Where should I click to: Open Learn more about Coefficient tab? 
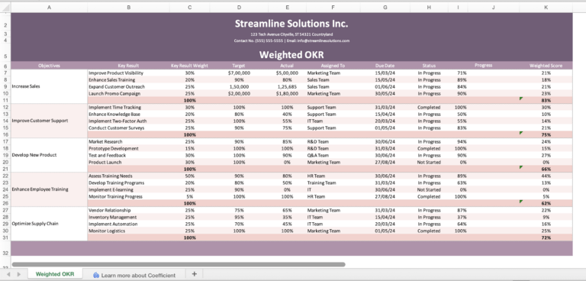(134, 275)
